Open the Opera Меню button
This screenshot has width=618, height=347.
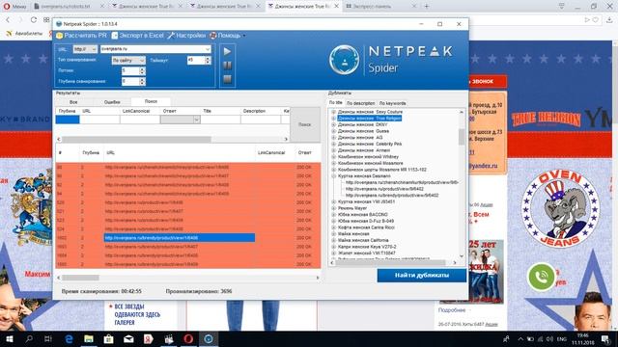pos(14,6)
